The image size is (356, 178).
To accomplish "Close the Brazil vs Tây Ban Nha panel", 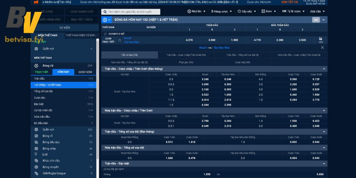I will click(x=322, y=48).
